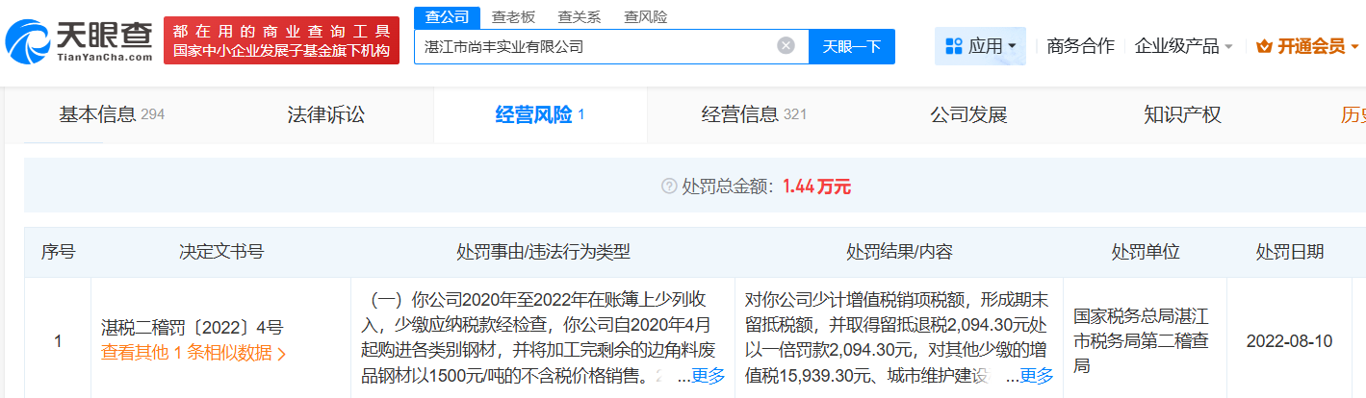
Task: Open the 法律诉讼 tab
Action: 326,114
